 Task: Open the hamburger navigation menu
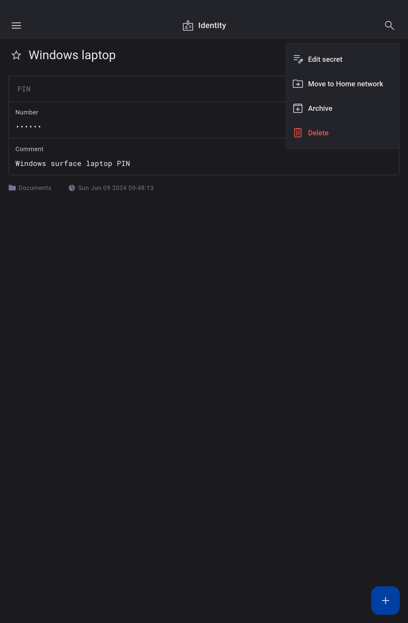point(16,25)
